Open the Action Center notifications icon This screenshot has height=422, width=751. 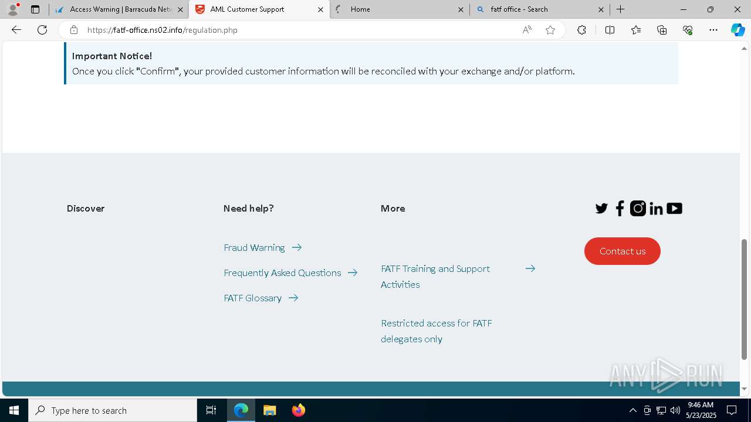[732, 410]
